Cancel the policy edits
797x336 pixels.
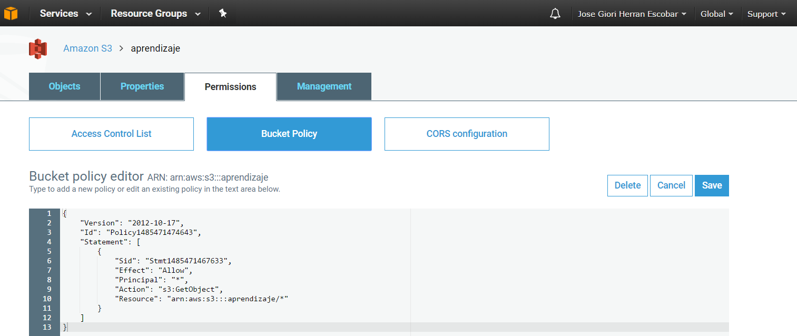click(671, 185)
